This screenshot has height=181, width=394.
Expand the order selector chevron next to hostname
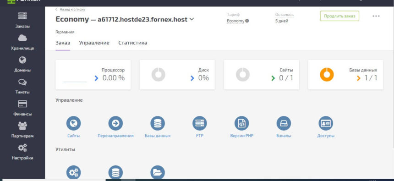click(x=192, y=19)
